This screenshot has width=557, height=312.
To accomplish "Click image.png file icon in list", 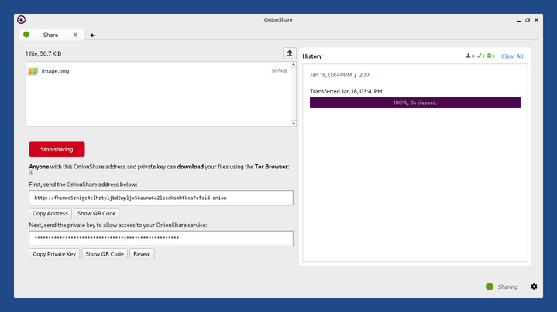I will 33,71.
